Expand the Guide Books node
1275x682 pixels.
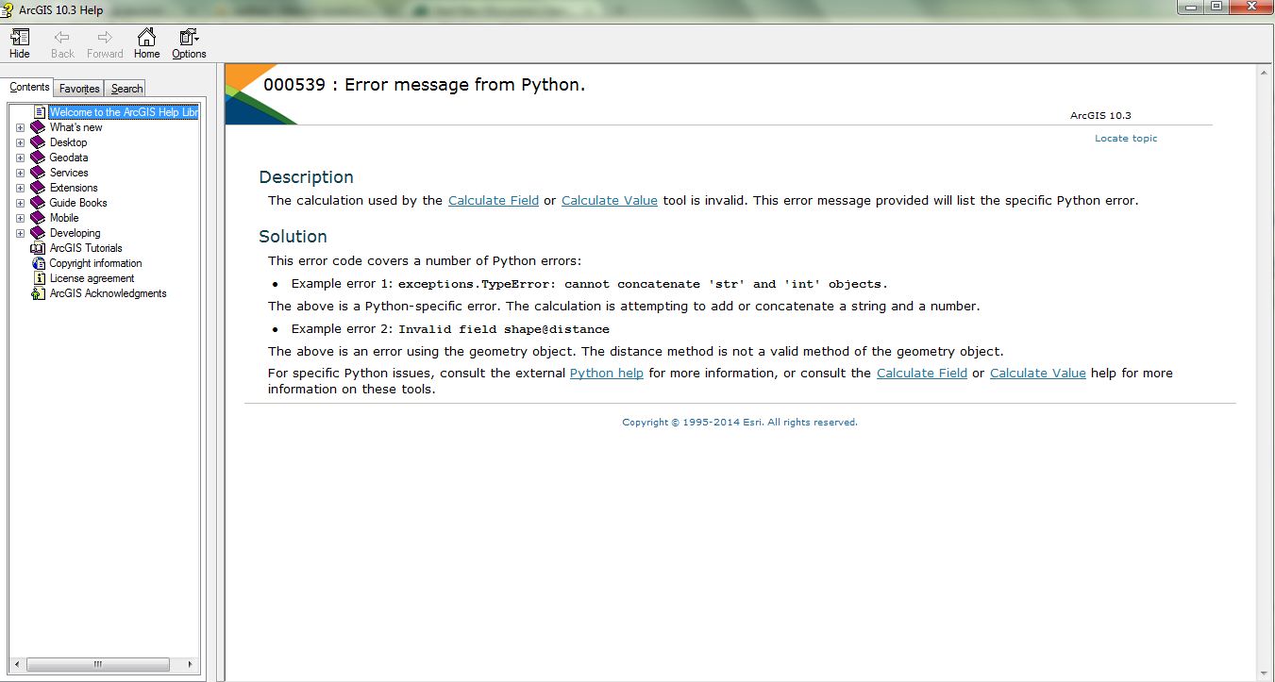click(21, 203)
